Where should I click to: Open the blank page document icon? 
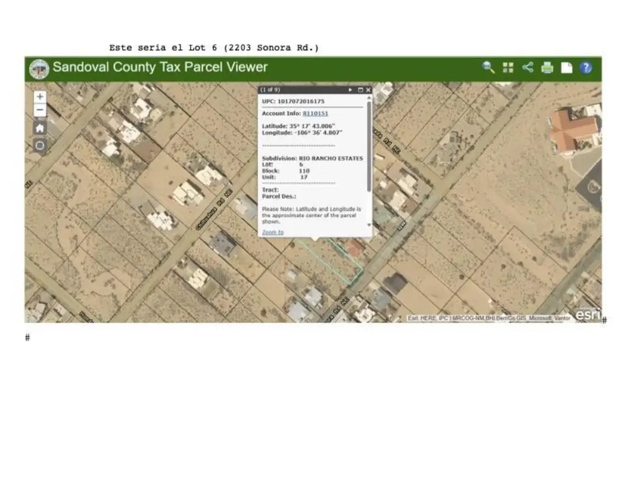pyautogui.click(x=566, y=67)
